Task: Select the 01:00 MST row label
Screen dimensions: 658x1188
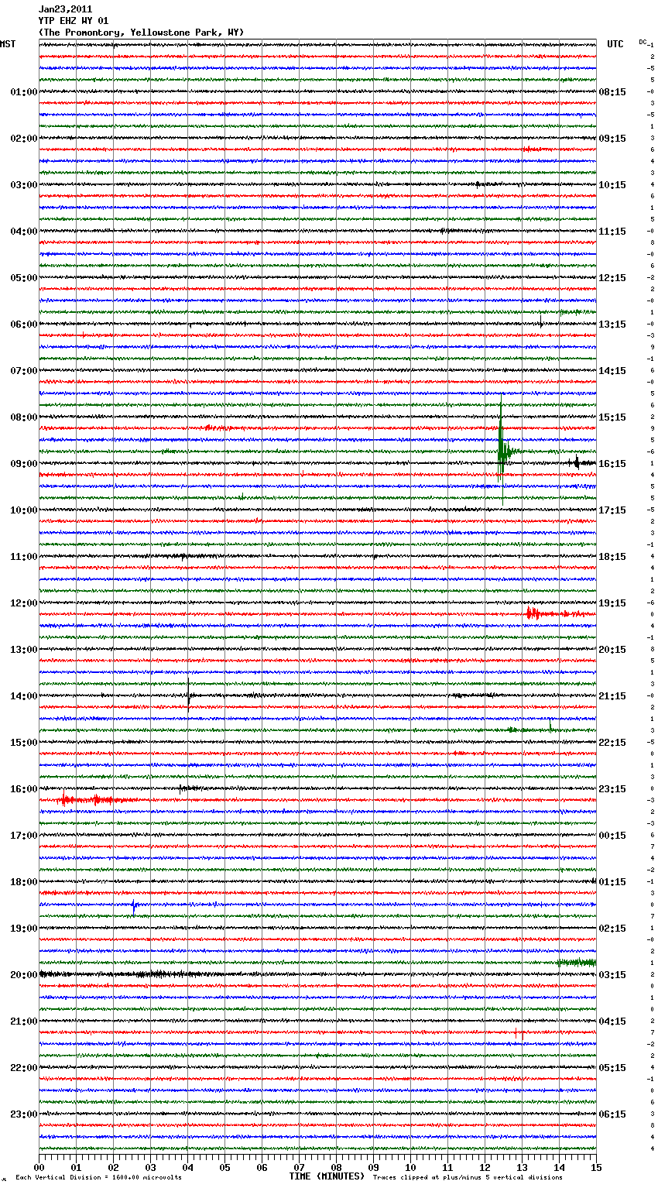Action: [23, 92]
